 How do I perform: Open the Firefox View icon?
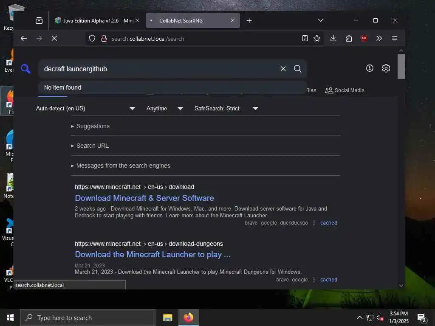[39, 20]
